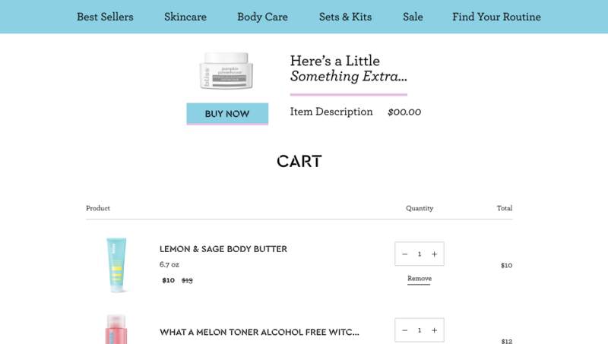Open the Skincare menu
Viewport: 608px width, 344px height.
[185, 17]
